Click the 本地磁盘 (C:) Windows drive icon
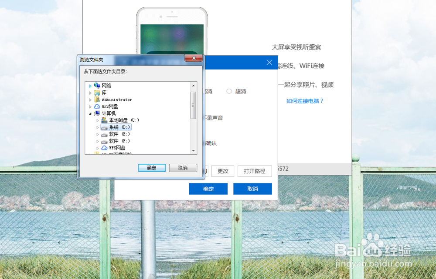The image size is (436, 279). pyautogui.click(x=104, y=120)
